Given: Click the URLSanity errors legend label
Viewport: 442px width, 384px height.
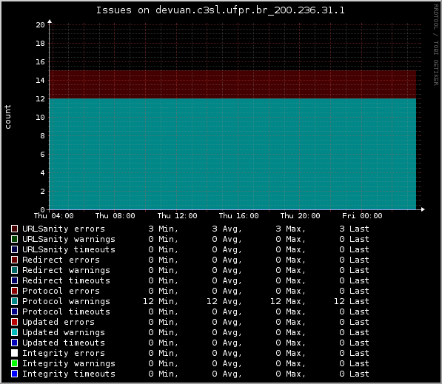Looking at the screenshot, I should 64,229.
